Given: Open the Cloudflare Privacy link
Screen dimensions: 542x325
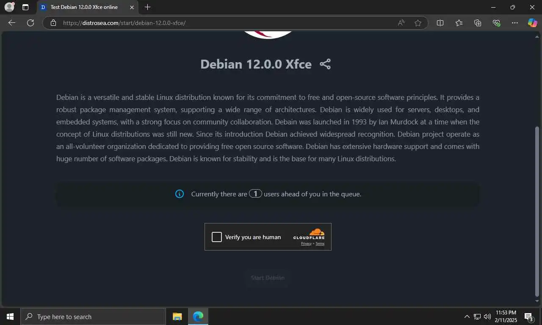Looking at the screenshot, I should pyautogui.click(x=306, y=244).
